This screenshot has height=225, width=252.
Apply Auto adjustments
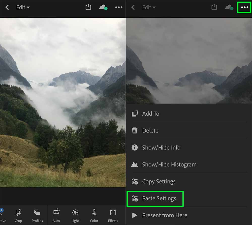click(56, 215)
